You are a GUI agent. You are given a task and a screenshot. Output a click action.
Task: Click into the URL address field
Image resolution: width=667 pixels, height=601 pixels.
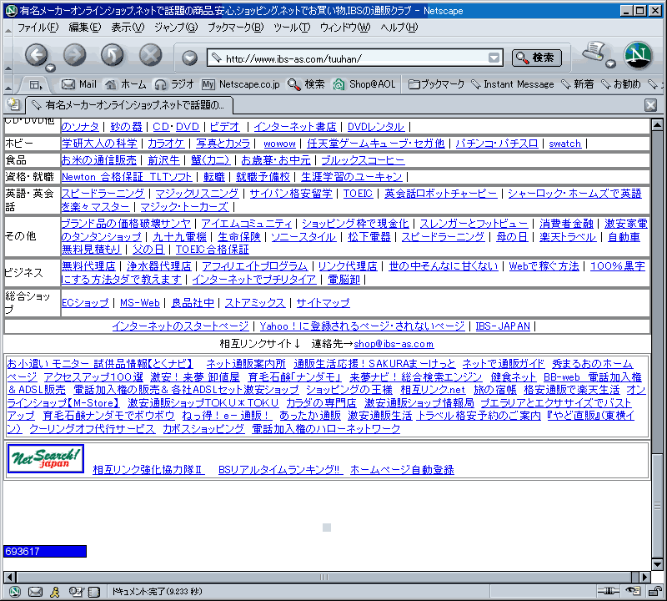pyautogui.click(x=355, y=58)
